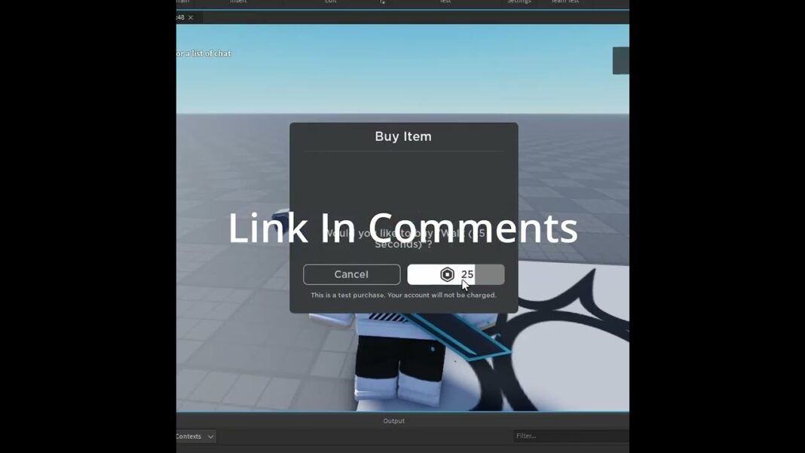
Task: Close the open document tab with X
Action: coord(191,17)
